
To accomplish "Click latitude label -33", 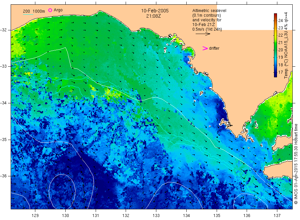I will tap(3, 66).
